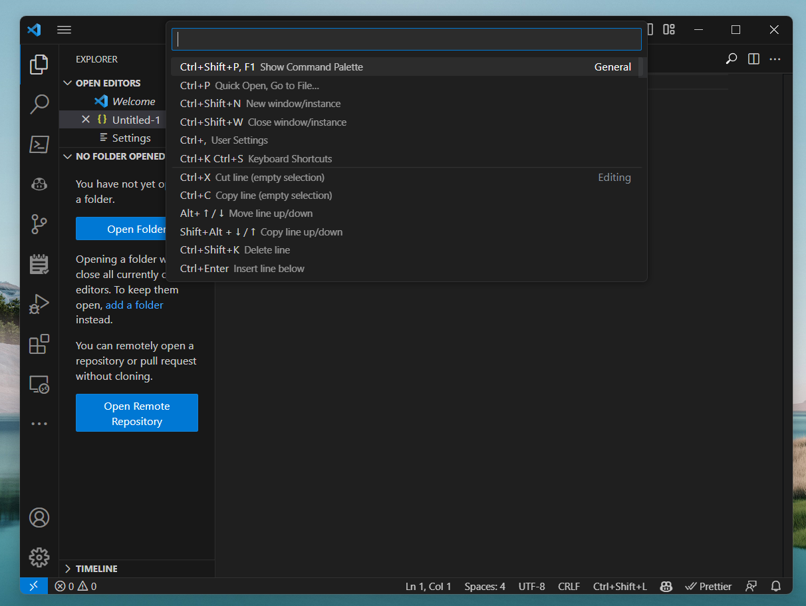Click the VS Code logo in title bar
Image resolution: width=806 pixels, height=606 pixels.
(34, 30)
